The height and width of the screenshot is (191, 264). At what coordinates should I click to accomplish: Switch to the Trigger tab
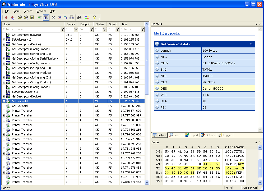tap(225, 135)
